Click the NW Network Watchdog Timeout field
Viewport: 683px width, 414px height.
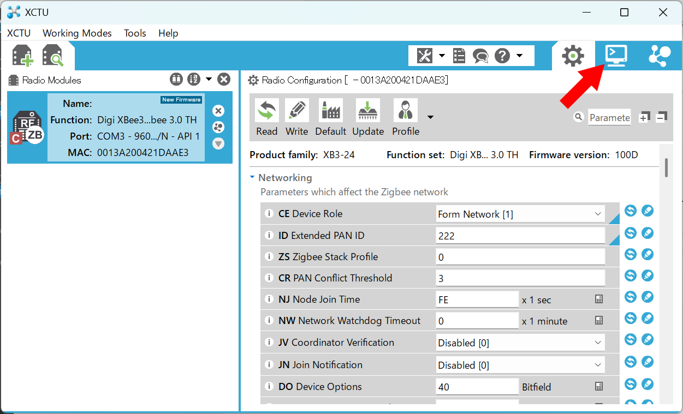click(x=477, y=321)
